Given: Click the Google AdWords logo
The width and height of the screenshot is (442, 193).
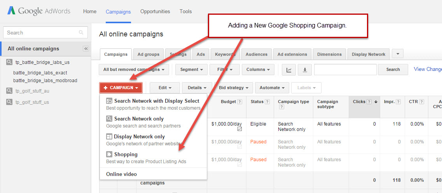Looking at the screenshot, I should coord(38,11).
